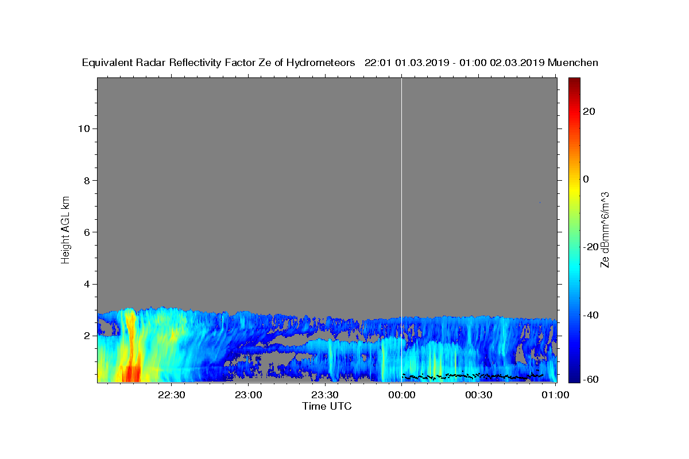Click the black dotted line near 00:30

(473, 376)
